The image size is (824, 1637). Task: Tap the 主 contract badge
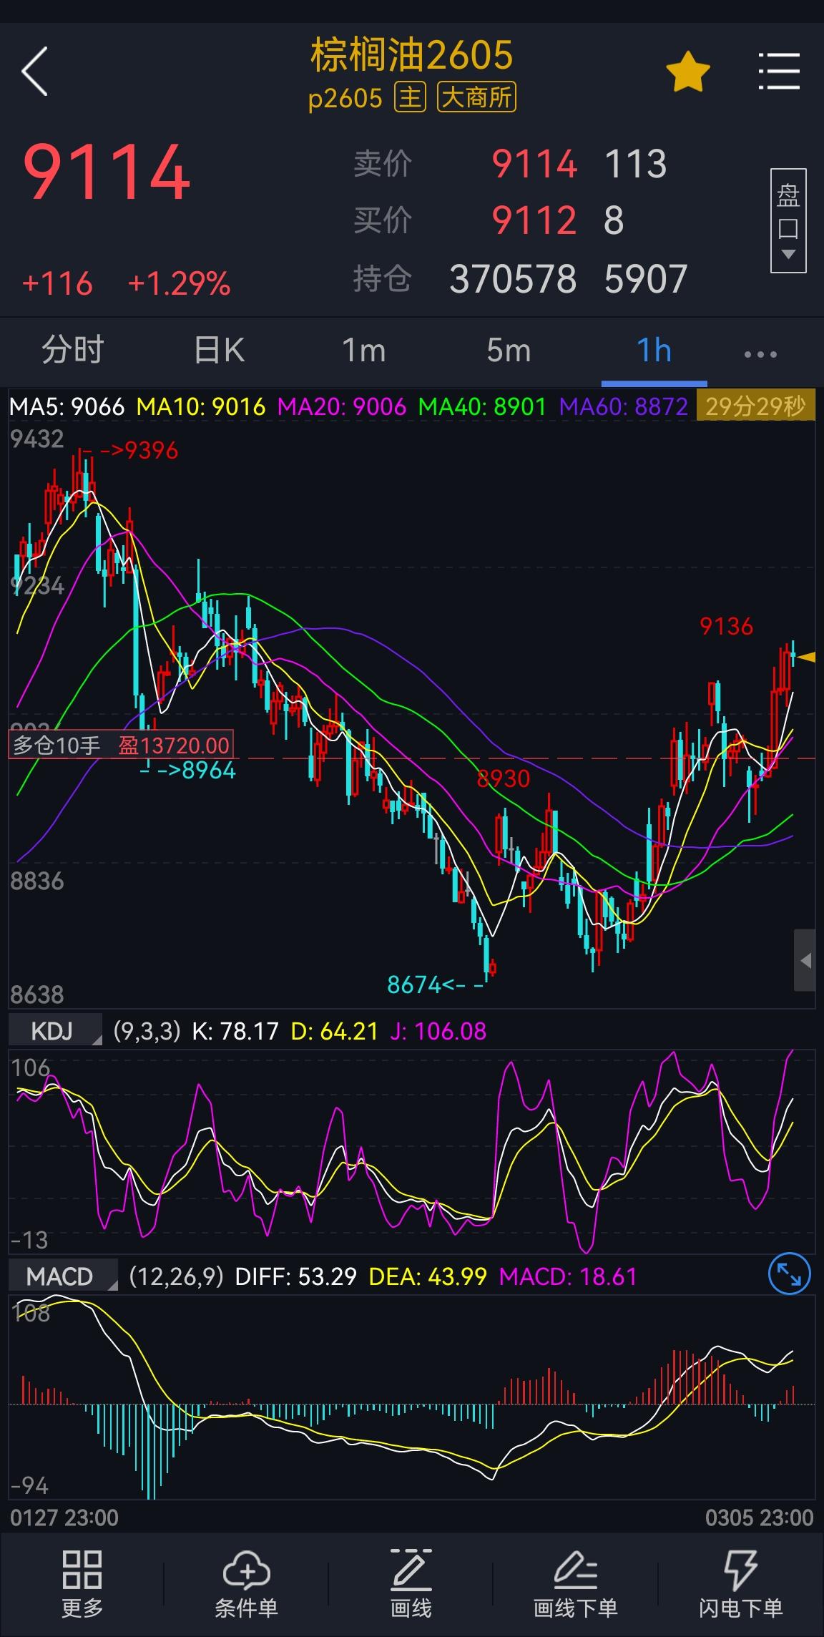pos(411,97)
